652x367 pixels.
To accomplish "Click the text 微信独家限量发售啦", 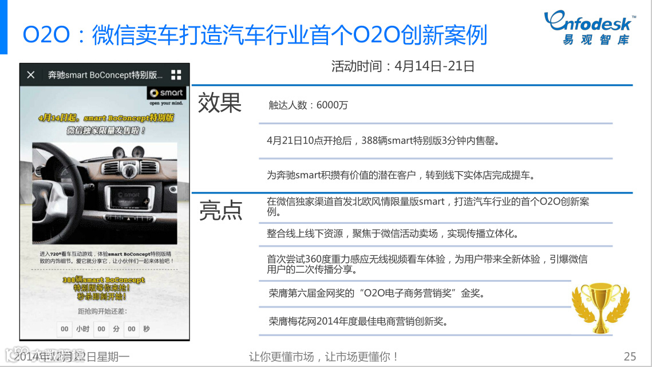I will (x=106, y=131).
